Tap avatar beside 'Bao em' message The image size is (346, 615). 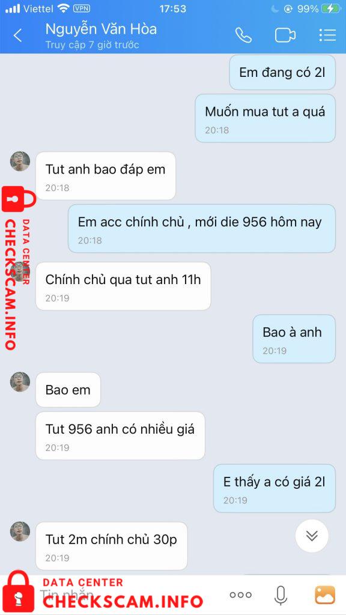point(20,381)
